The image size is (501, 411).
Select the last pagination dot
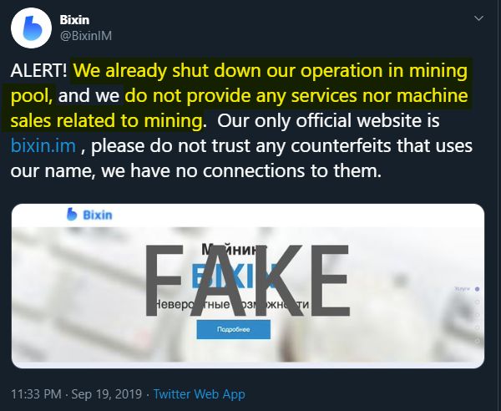click(x=477, y=340)
